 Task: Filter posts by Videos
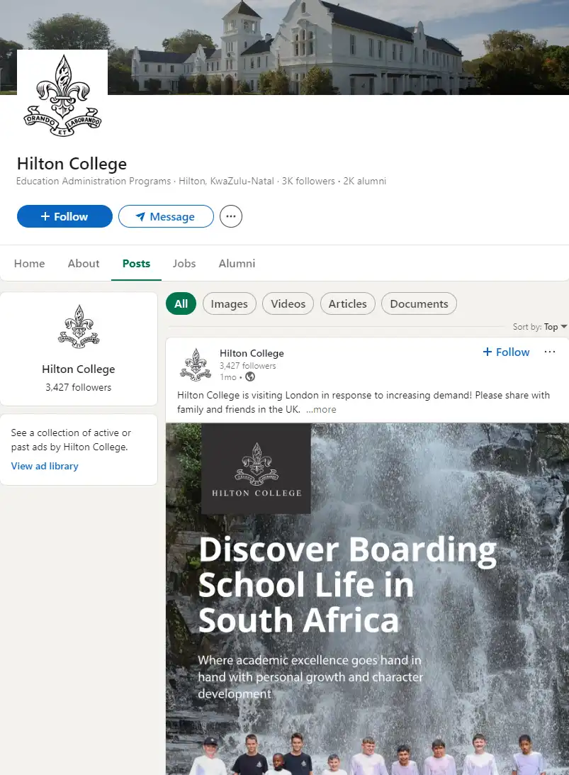[288, 303]
